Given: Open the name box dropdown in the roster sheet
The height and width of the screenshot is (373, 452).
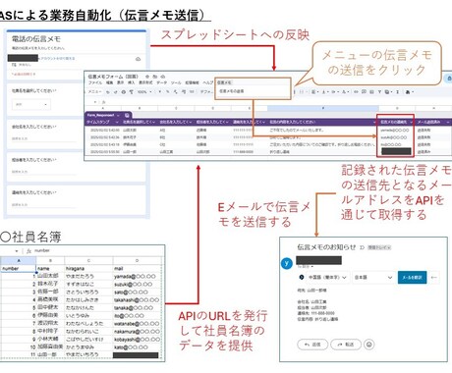Looking at the screenshot, I should (16, 251).
